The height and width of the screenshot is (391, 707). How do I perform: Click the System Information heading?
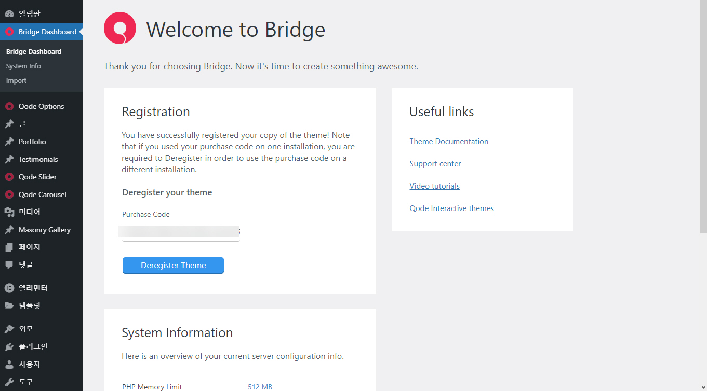[x=177, y=333]
